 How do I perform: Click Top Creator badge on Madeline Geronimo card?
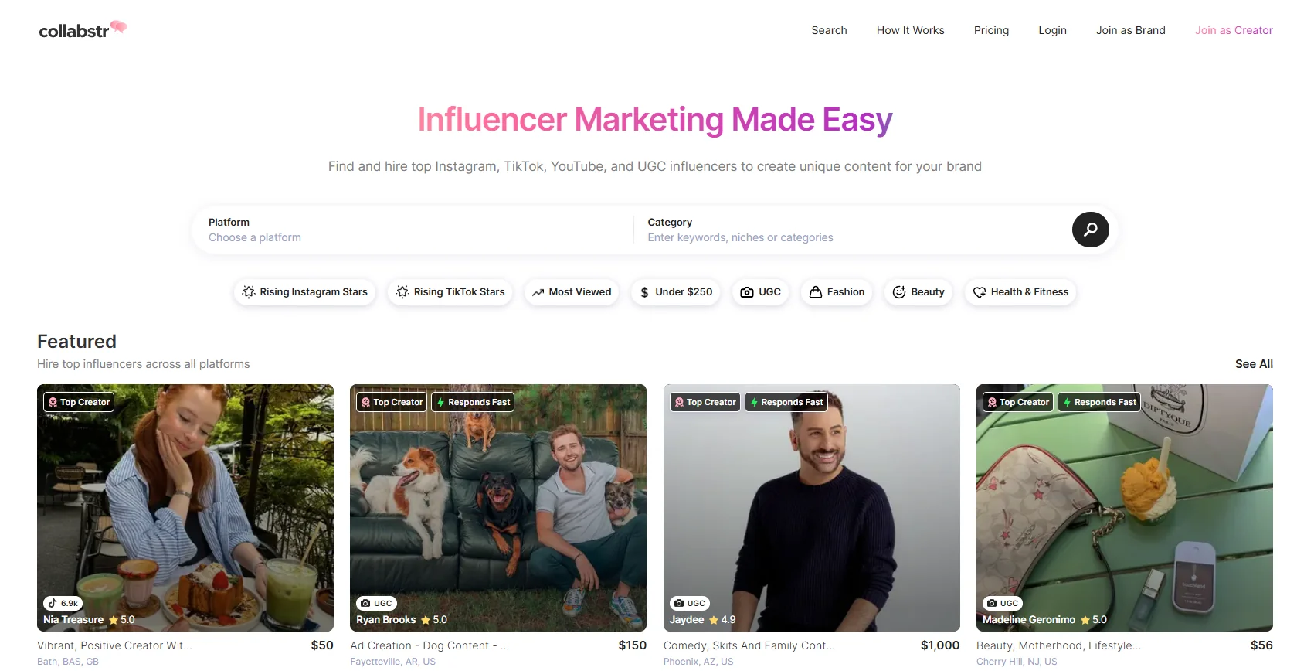[1018, 402]
